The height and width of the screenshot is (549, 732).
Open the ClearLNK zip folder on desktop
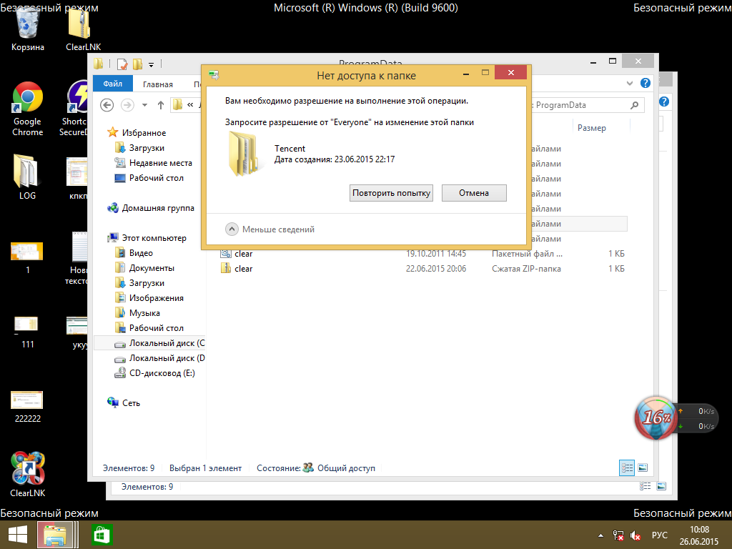[83, 30]
